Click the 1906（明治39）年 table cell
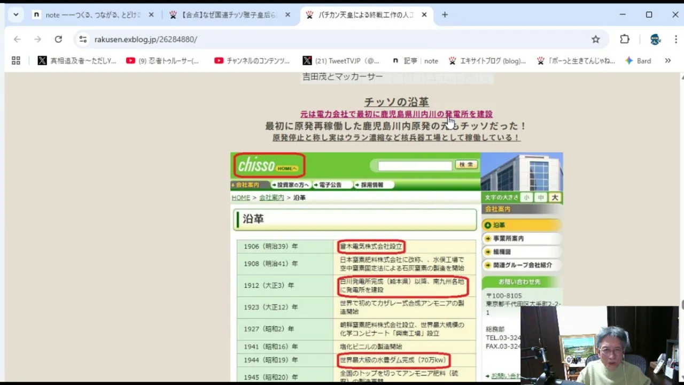The image size is (684, 385). coord(285,247)
